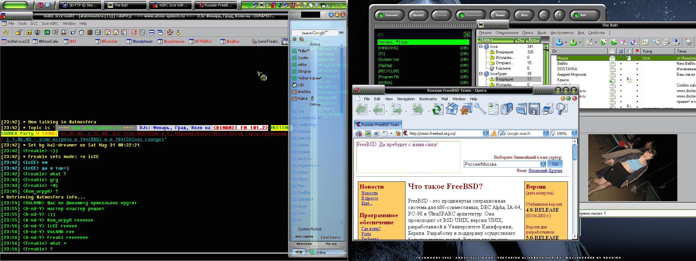Click the printer icon in The Bat! toolbar
Image resolution: width=696 pixels, height=261 pixels.
(666, 42)
